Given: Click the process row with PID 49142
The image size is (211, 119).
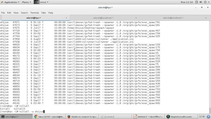Looking at the screenshot, I should 80,103.
